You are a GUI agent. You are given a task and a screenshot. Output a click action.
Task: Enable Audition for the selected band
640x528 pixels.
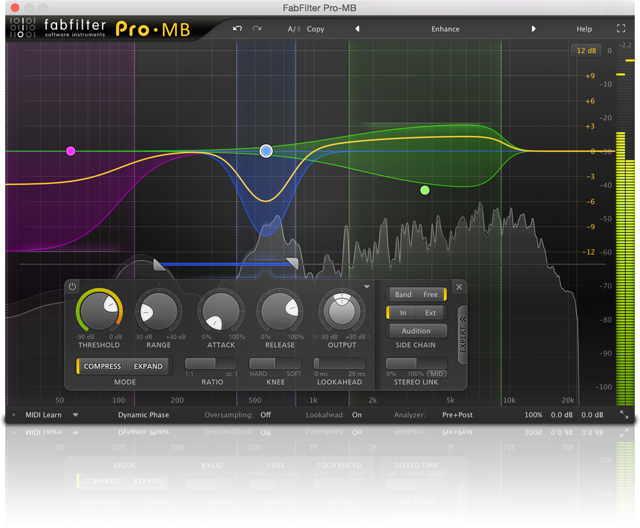416,330
